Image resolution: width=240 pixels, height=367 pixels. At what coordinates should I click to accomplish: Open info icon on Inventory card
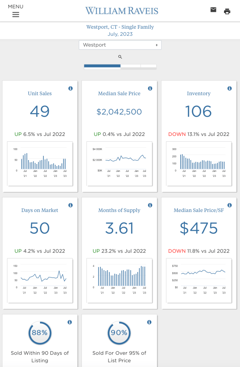tap(229, 88)
